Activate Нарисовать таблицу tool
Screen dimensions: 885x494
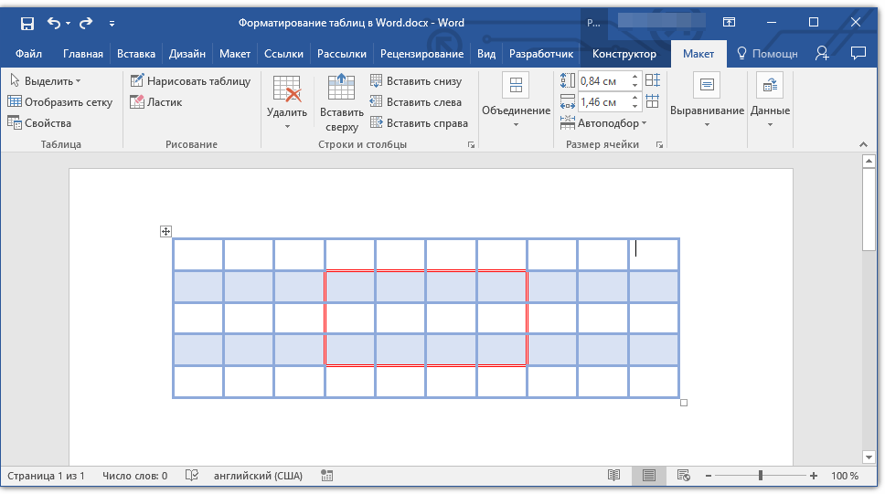(190, 81)
